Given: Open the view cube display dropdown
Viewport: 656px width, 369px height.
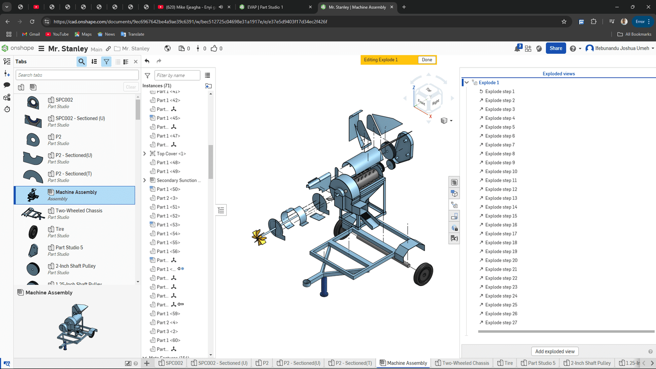Looking at the screenshot, I should tap(451, 121).
